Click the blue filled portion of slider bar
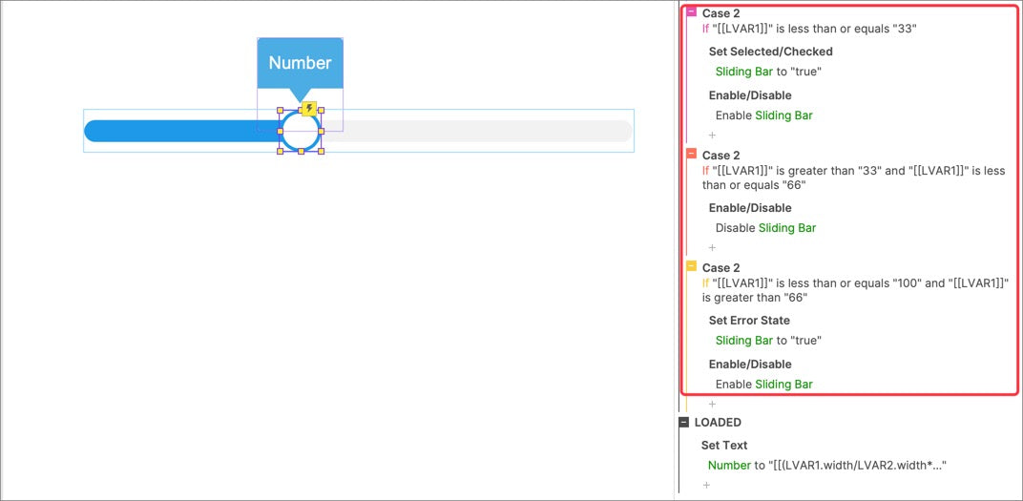Viewport: 1023px width, 501px height. (182, 131)
